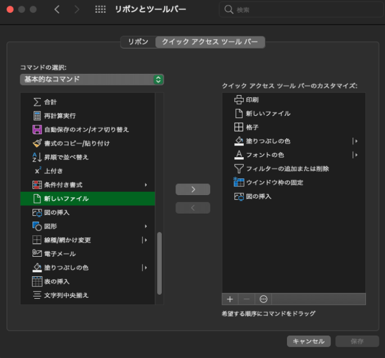This screenshot has width=385, height=358.
Task: Click the 昇順で並べ替え sort icon
Action: (37, 157)
